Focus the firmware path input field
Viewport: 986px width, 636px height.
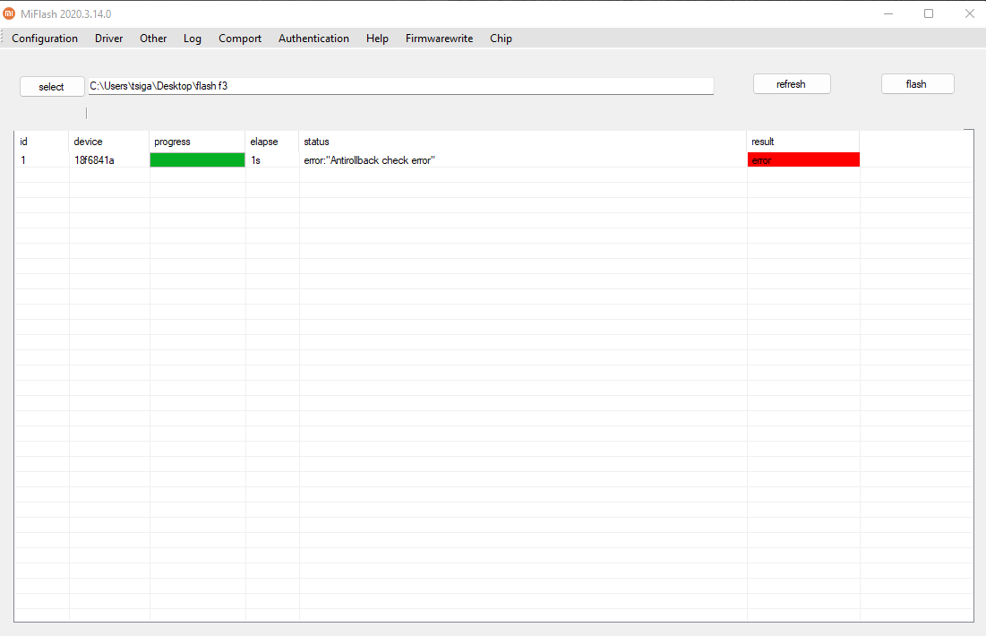(400, 86)
